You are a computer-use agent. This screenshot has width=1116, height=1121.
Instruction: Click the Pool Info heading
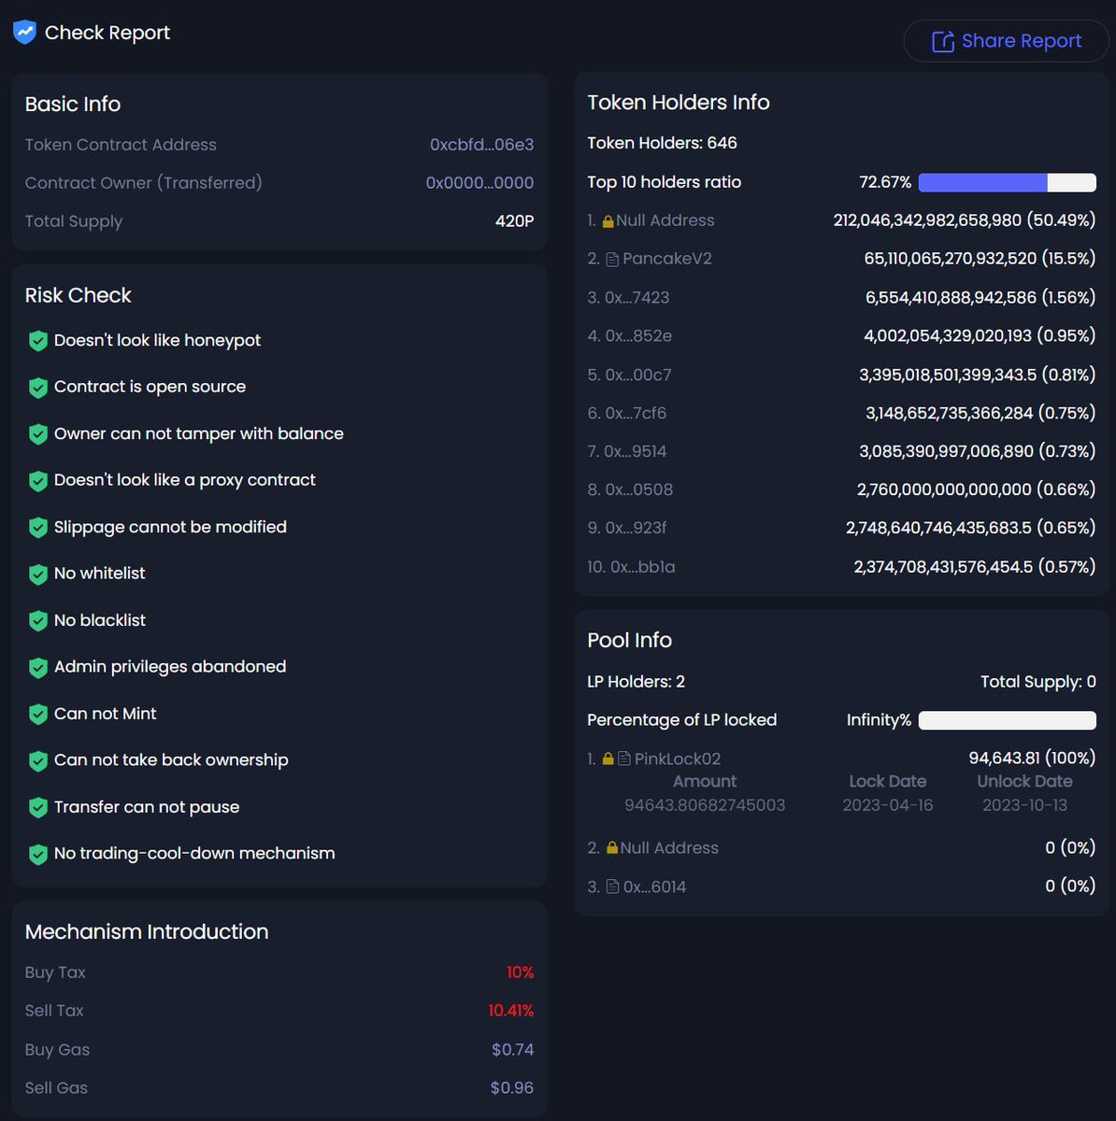[x=629, y=640]
